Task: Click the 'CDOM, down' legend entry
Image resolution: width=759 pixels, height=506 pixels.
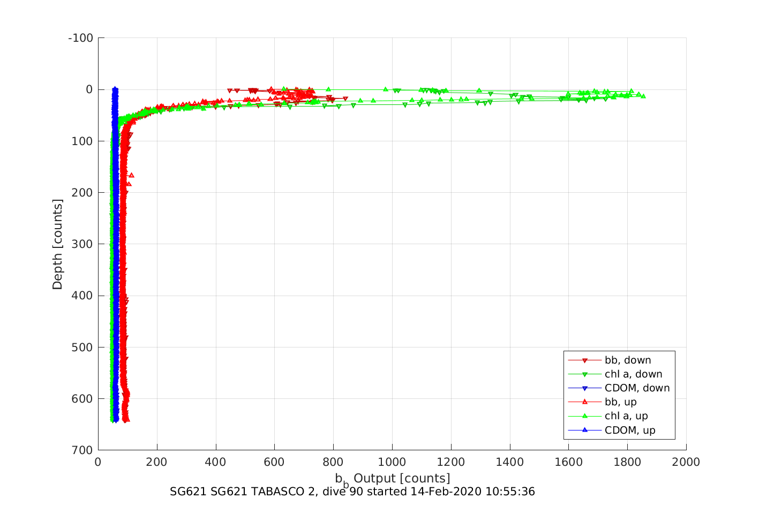Action: 619,388
